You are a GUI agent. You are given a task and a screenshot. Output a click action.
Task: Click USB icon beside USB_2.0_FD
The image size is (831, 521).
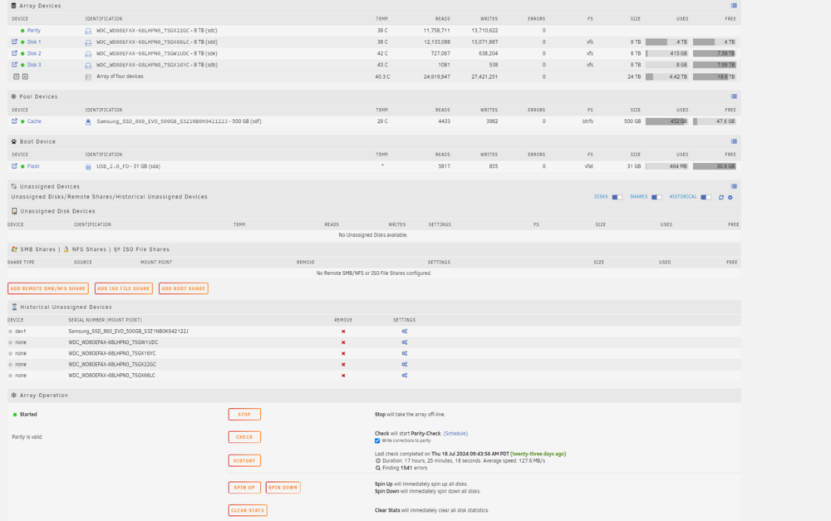coord(88,167)
